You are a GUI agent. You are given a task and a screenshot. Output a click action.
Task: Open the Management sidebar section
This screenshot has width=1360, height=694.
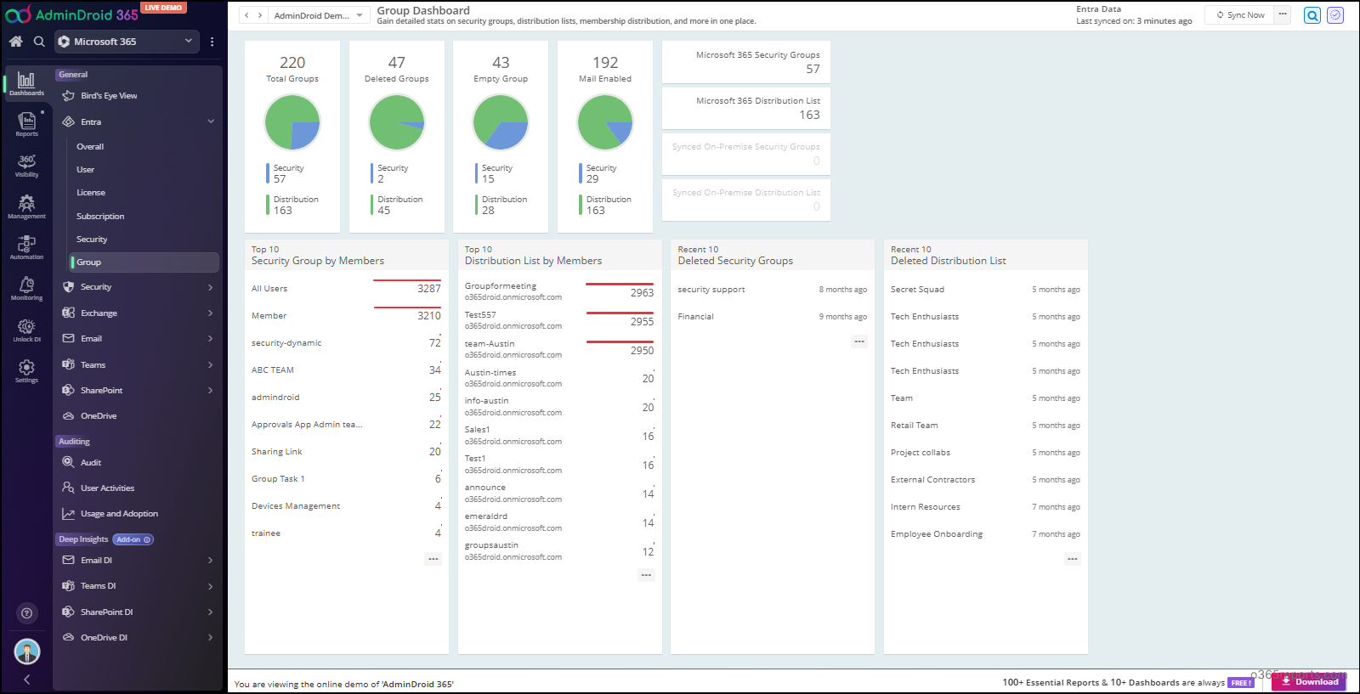point(26,206)
